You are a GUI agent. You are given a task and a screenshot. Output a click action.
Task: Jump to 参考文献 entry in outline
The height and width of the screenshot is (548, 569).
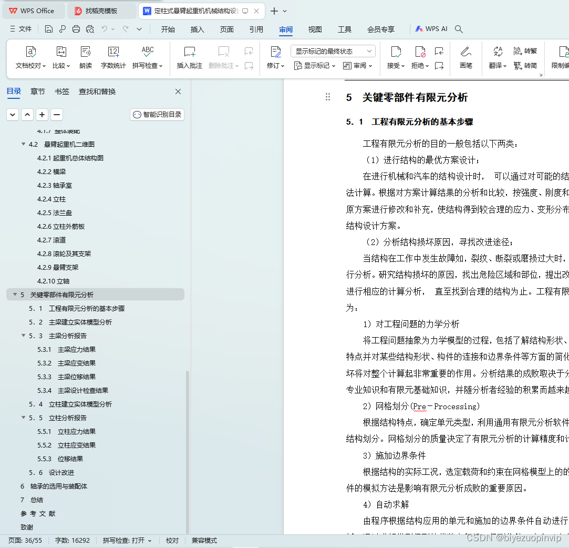tap(38, 513)
